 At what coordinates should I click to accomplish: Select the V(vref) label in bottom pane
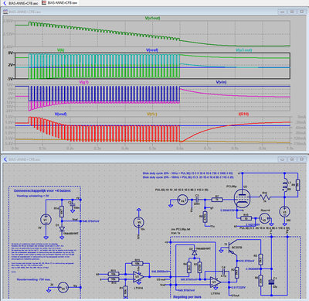pos(60,115)
